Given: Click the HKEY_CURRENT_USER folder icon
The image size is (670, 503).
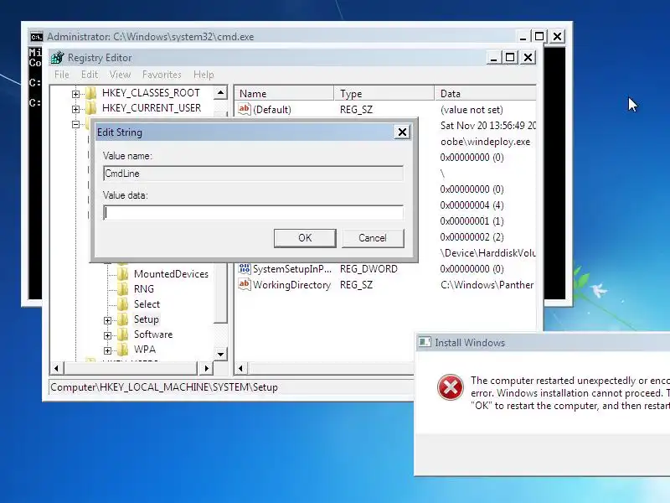Looking at the screenshot, I should pos(90,108).
